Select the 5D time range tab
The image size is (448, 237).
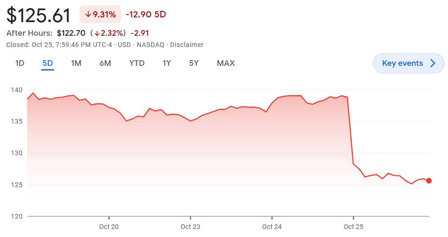pos(47,63)
